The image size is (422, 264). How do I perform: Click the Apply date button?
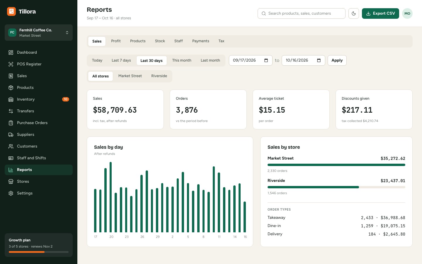click(337, 60)
